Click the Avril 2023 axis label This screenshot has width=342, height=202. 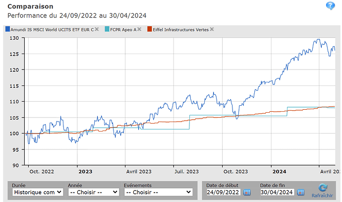pos(139,172)
